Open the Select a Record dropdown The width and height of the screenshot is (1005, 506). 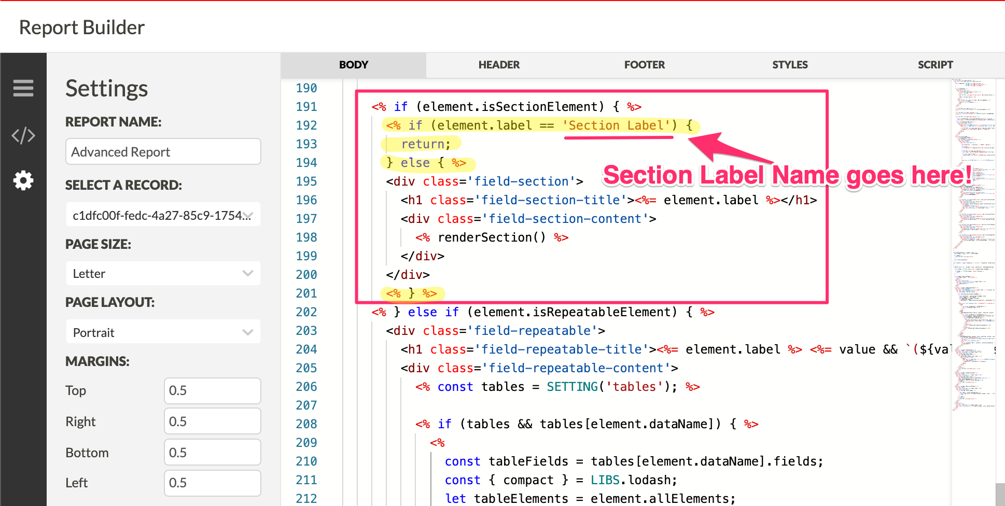(163, 215)
